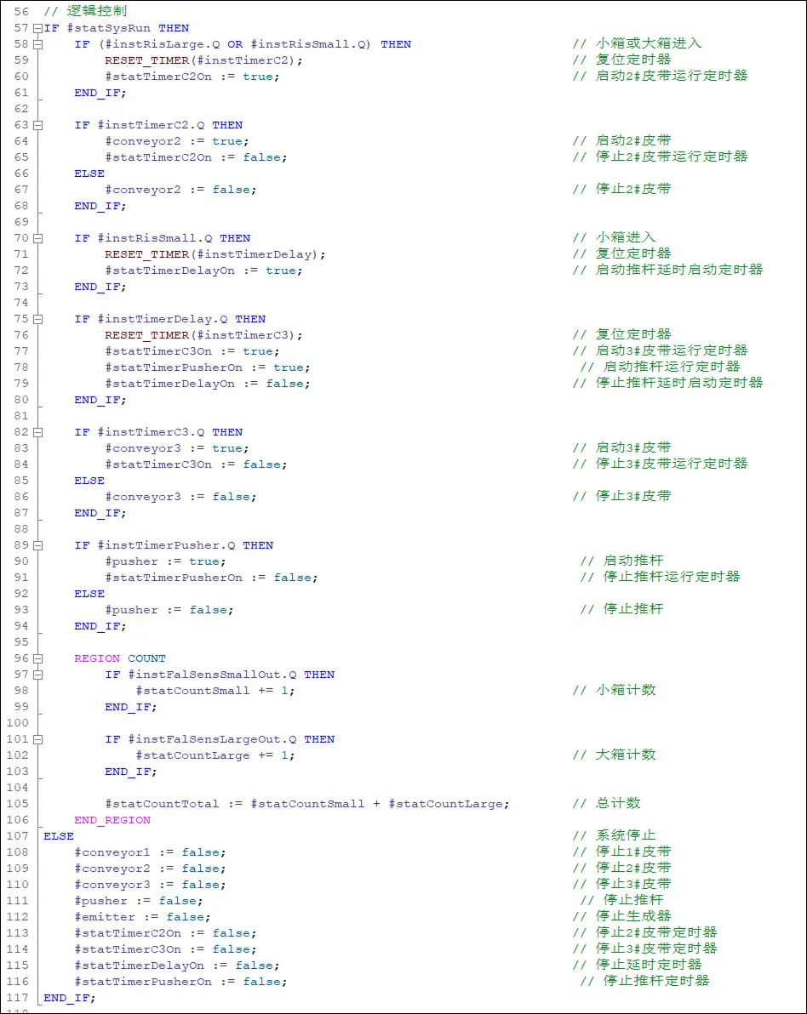Collapse the IF #instTimerC3.Q block at line 82
The image size is (807, 1014).
tap(37, 433)
